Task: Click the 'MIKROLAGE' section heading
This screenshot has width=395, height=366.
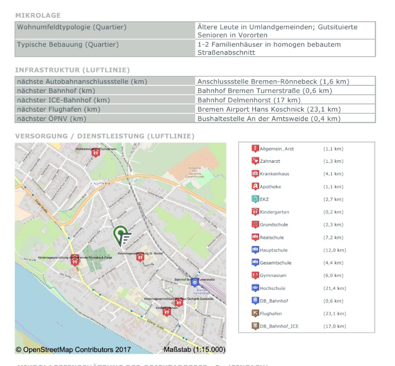Action: (38, 15)
